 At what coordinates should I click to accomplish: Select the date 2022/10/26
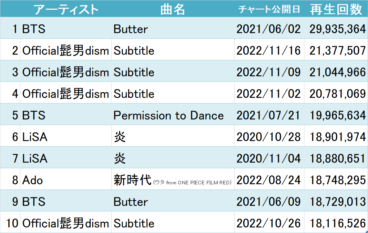coord(269,223)
